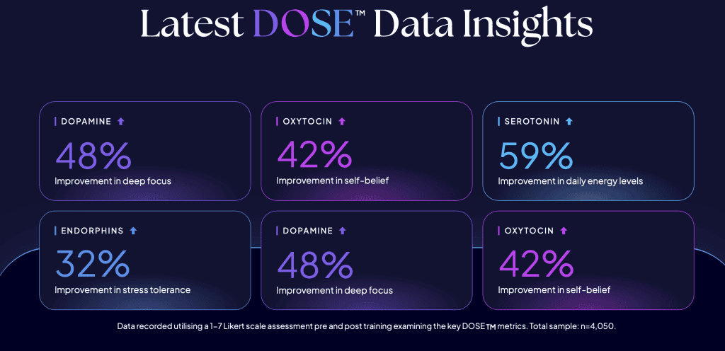Click the OXYTOCIN up arrow in the bottom row
Image resolution: width=725 pixels, height=351 pixels.
click(564, 231)
